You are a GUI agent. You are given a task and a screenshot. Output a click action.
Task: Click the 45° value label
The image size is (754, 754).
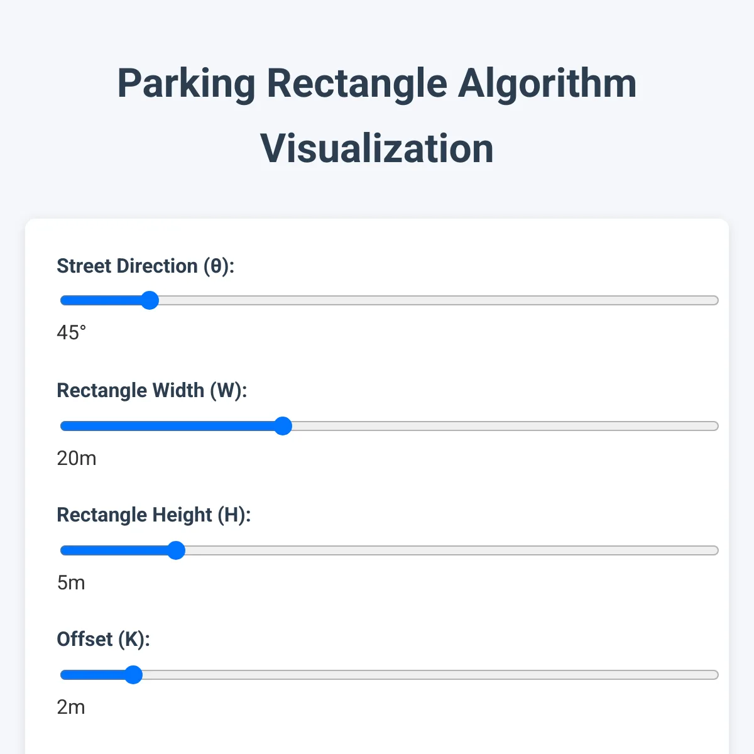click(x=71, y=333)
